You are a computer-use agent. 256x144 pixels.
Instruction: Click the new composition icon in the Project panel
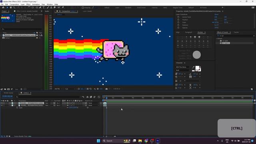click(8, 89)
